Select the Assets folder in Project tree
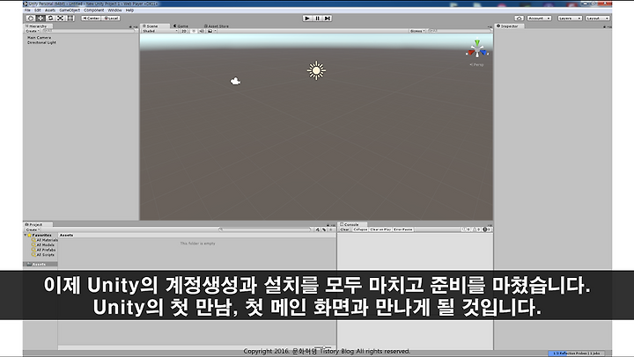 [x=40, y=264]
